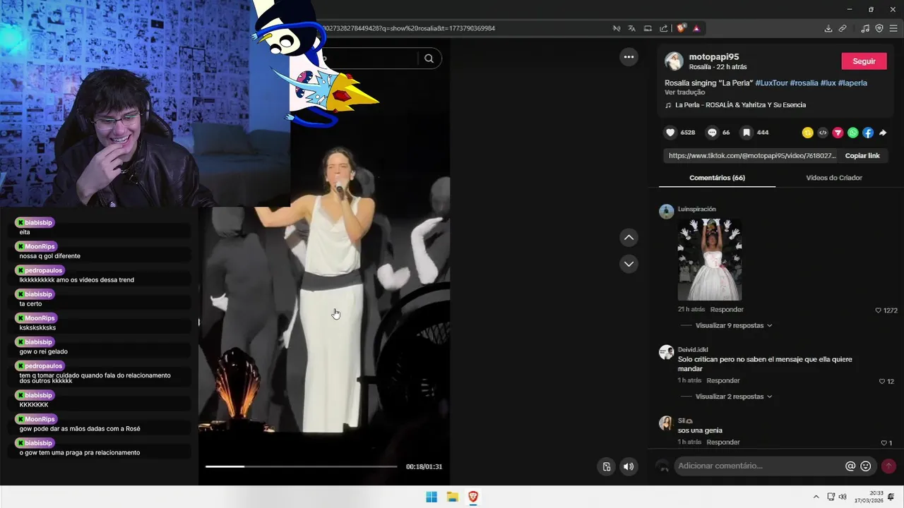904x508 pixels.
Task: Click the link icon in browser toolbar
Action: [x=843, y=28]
